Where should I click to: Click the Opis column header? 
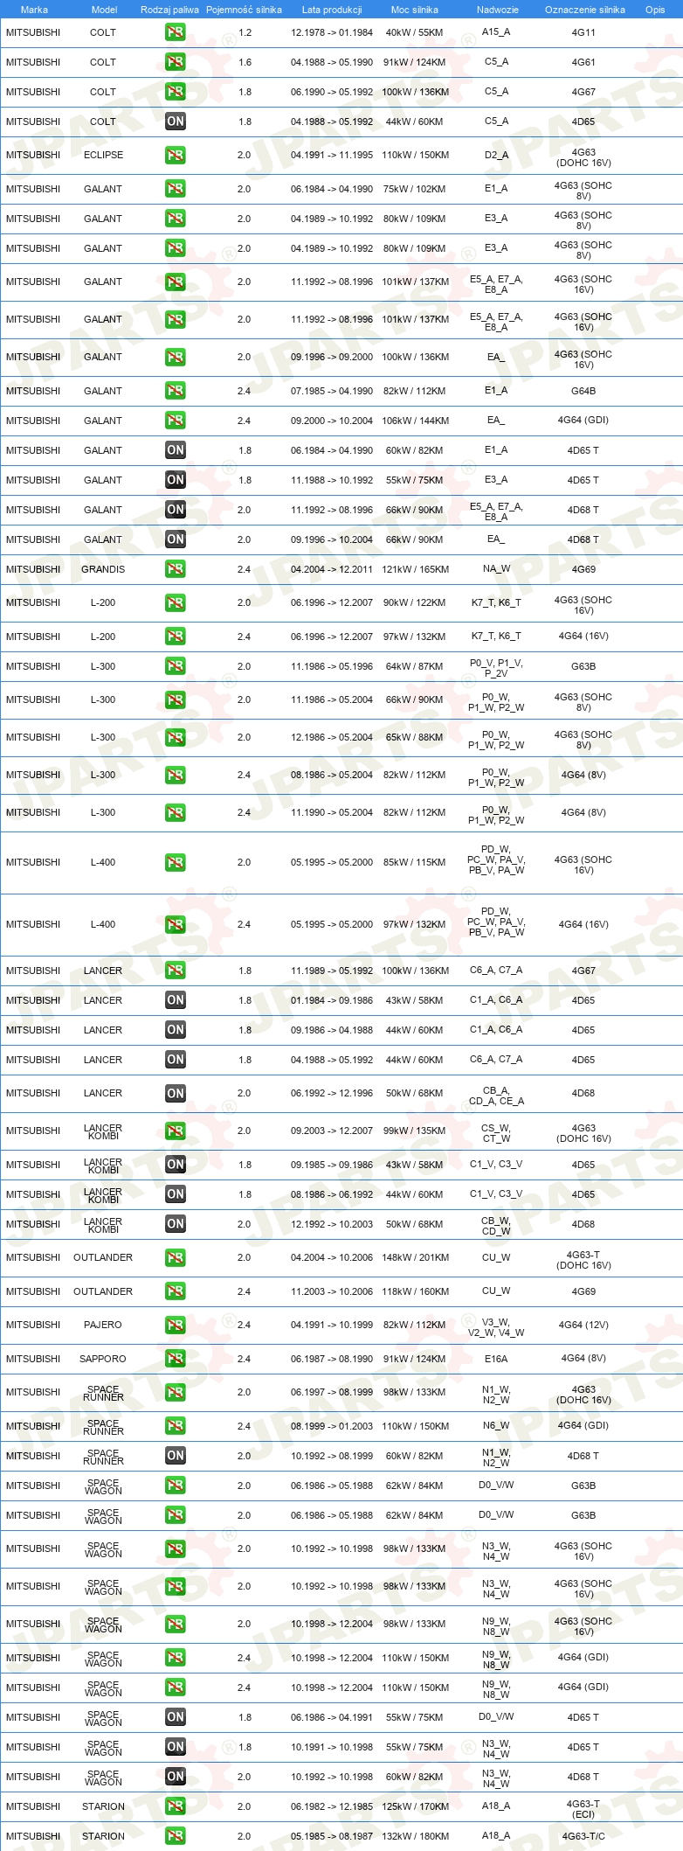click(x=655, y=10)
